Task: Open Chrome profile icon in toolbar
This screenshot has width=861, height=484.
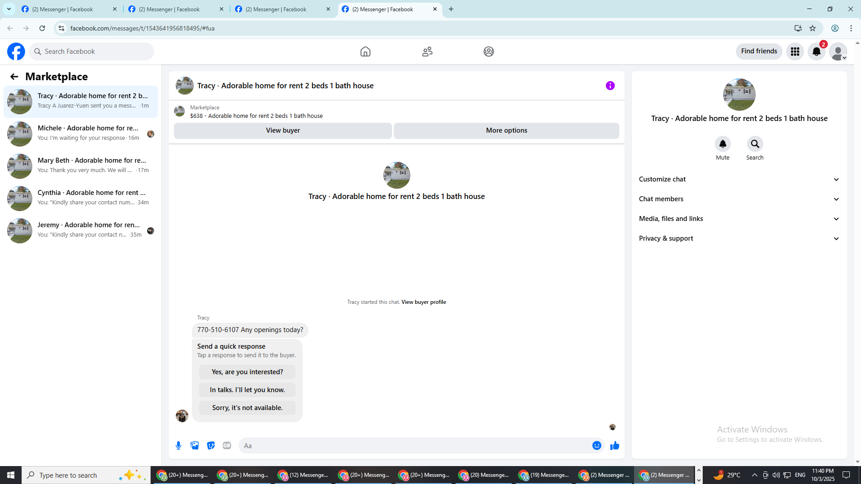Action: click(835, 28)
